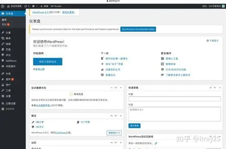Toggle 动态 widget panel triangle
Image resolution: width=226 pixels, height=149 pixels.
click(x=121, y=142)
